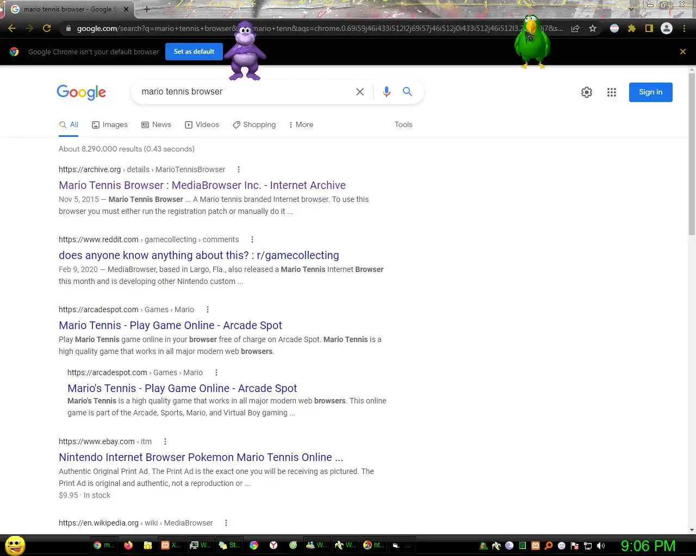The image size is (696, 556).
Task: Open the Chrome profile avatar
Action: 667,28
